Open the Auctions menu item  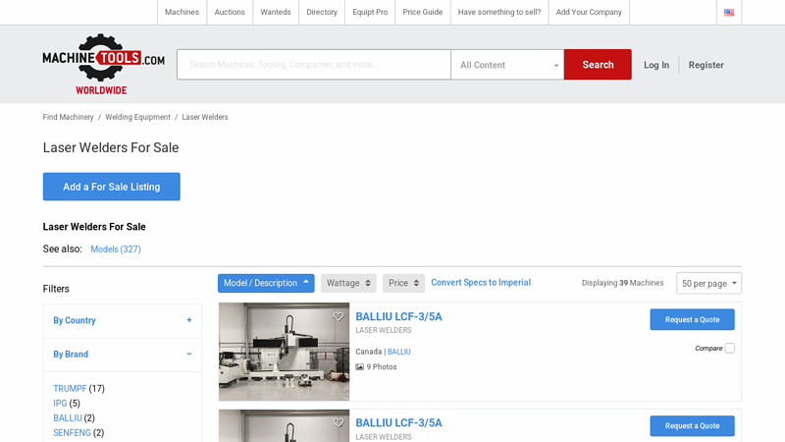click(x=230, y=13)
